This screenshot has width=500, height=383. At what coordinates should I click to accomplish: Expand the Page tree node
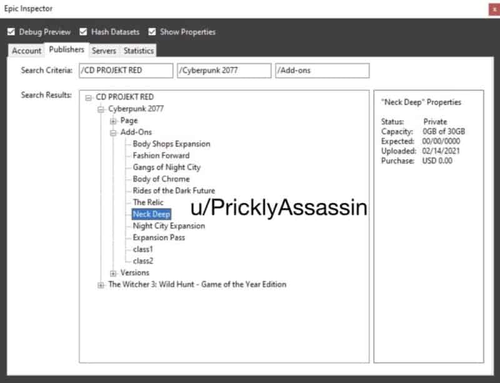tap(113, 121)
